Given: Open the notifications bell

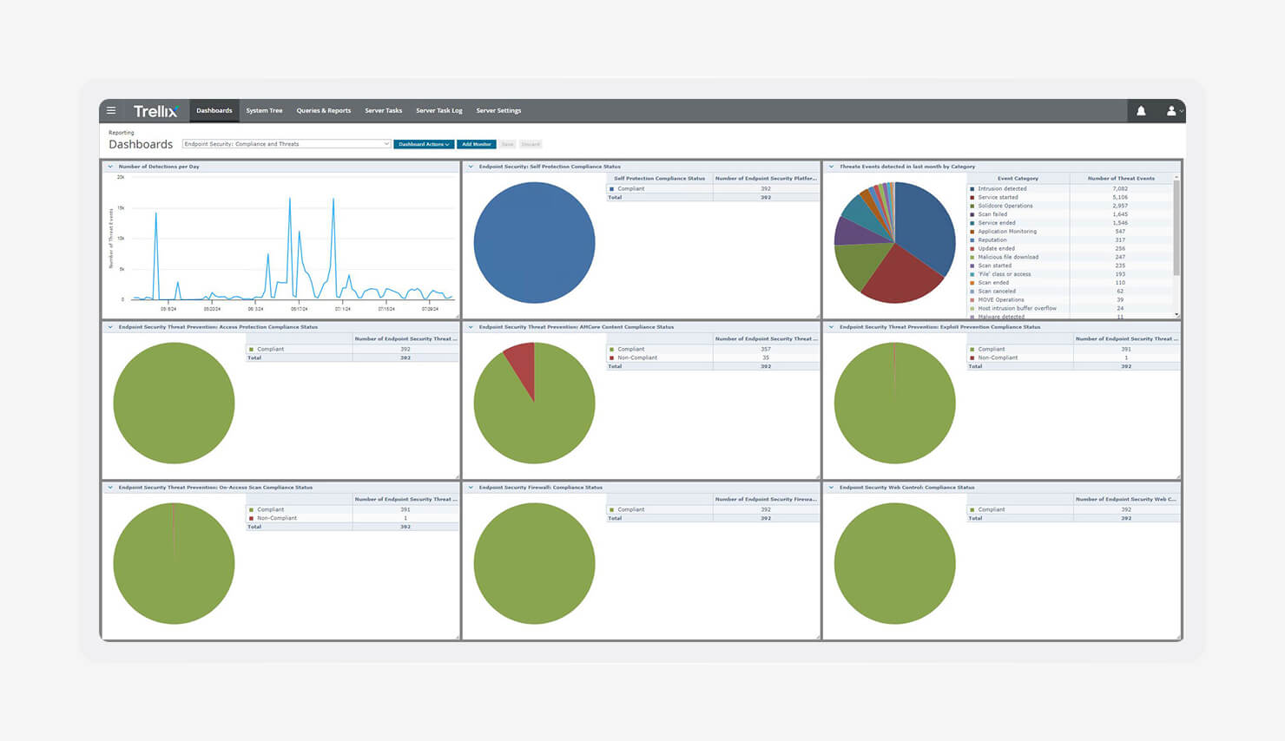Looking at the screenshot, I should pos(1141,111).
